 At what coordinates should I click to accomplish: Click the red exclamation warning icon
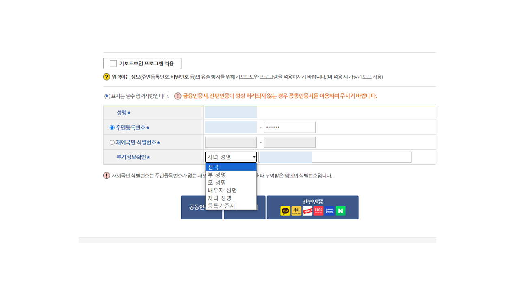[177, 96]
